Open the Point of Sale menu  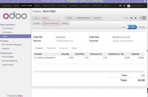click(x=26, y=6)
